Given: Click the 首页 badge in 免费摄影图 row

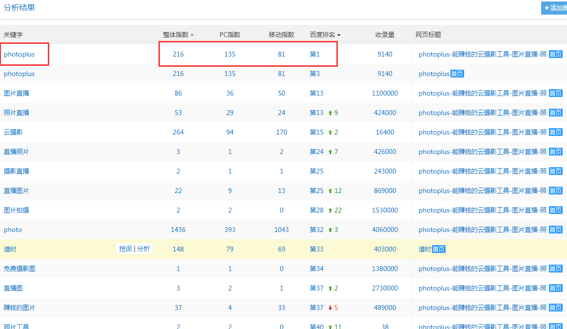Looking at the screenshot, I should pos(555,269).
